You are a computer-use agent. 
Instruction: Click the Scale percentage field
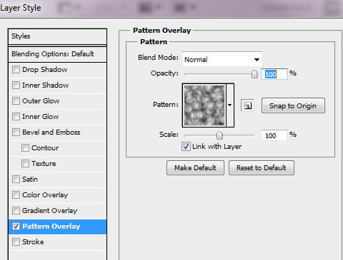(x=274, y=135)
